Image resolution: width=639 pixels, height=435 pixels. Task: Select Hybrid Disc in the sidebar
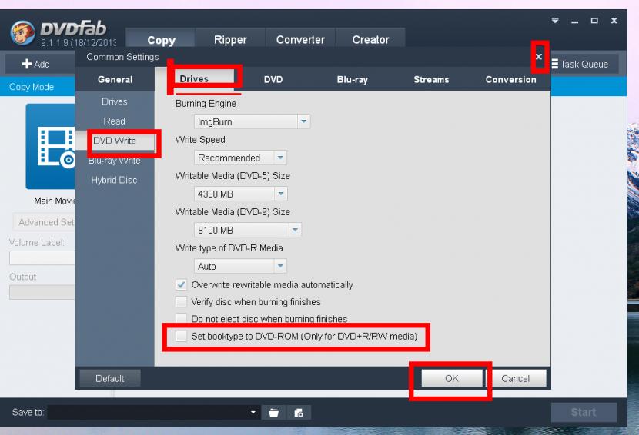click(x=115, y=181)
